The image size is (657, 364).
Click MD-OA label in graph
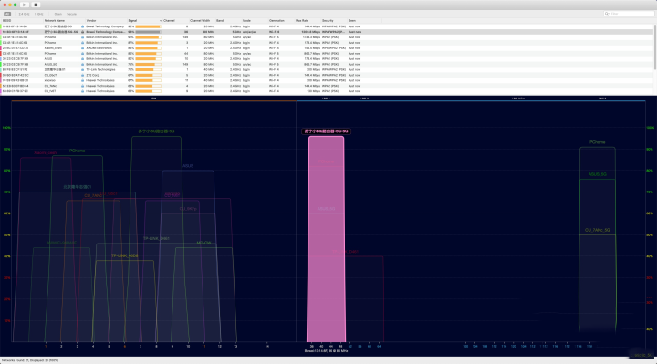[203, 244]
